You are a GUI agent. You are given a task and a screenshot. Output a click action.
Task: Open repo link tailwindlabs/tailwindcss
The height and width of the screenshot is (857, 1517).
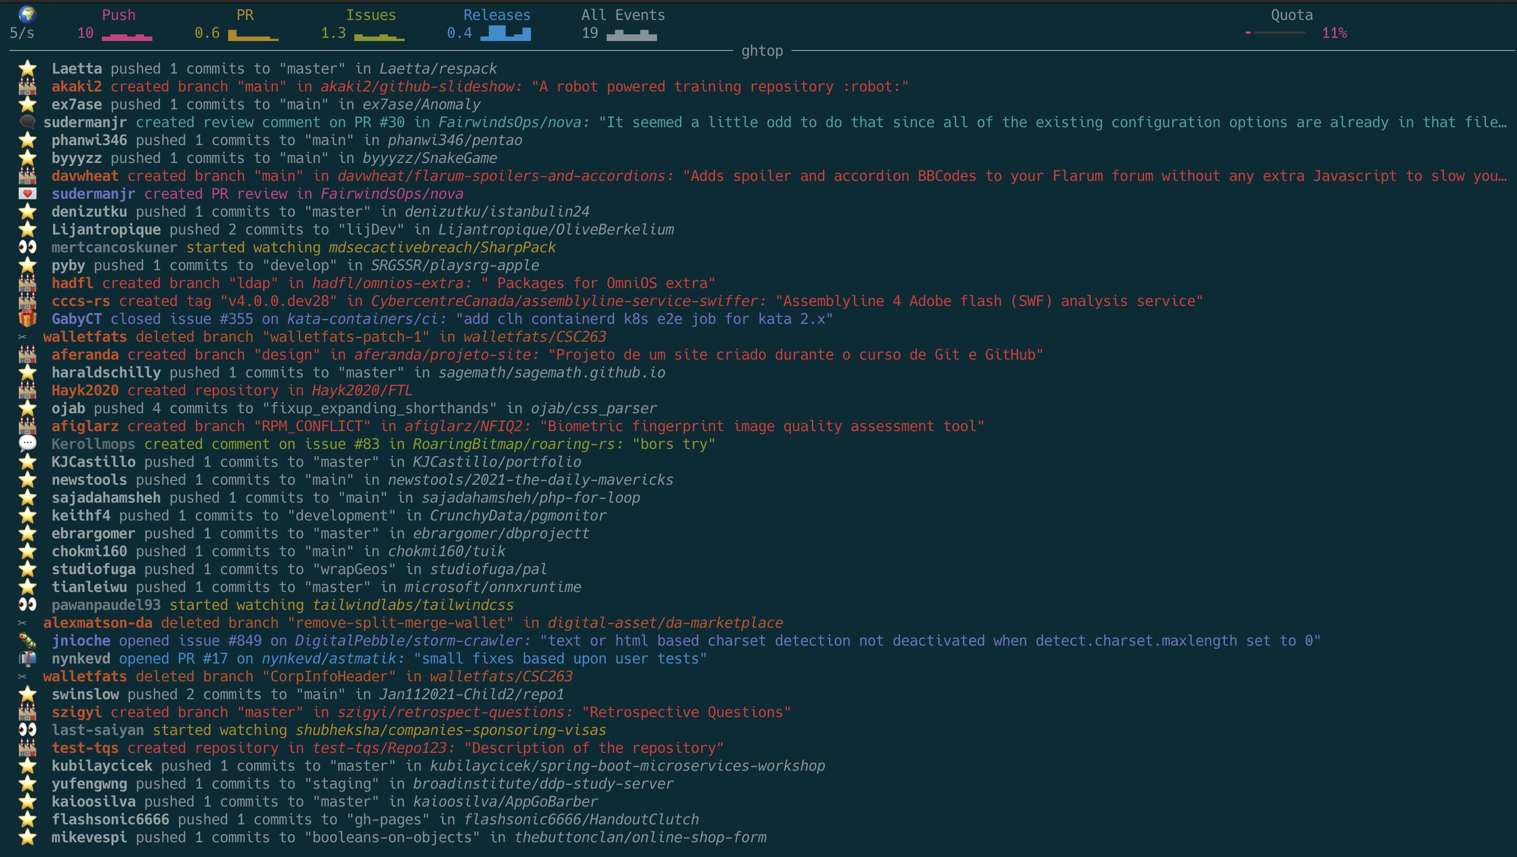click(x=413, y=604)
